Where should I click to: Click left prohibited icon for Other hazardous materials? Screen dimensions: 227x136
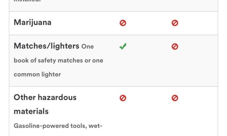click(123, 98)
